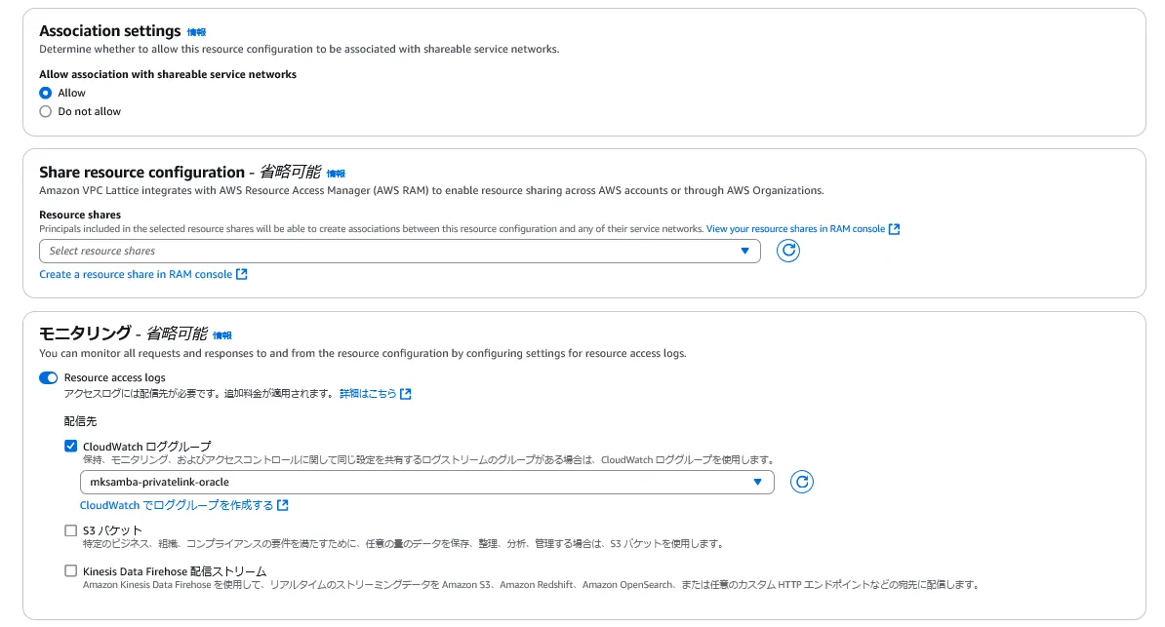Select the Allow radio button

coord(45,93)
